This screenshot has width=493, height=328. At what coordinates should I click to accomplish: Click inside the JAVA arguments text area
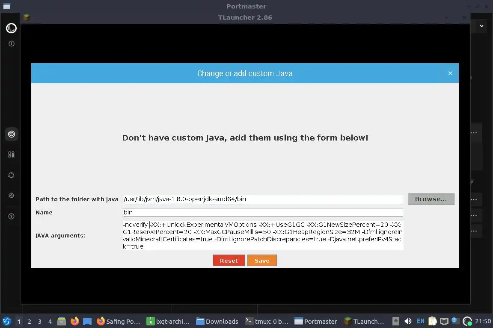coord(263,235)
